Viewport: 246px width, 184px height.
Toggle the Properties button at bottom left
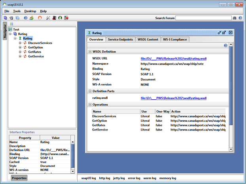(19, 178)
